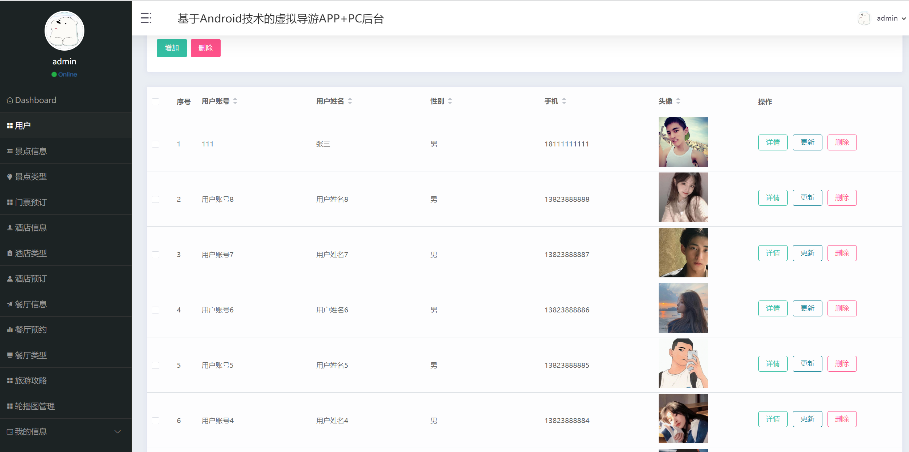Select 酒店预订 in the sidebar
Image resolution: width=909 pixels, height=452 pixels.
tap(30, 278)
